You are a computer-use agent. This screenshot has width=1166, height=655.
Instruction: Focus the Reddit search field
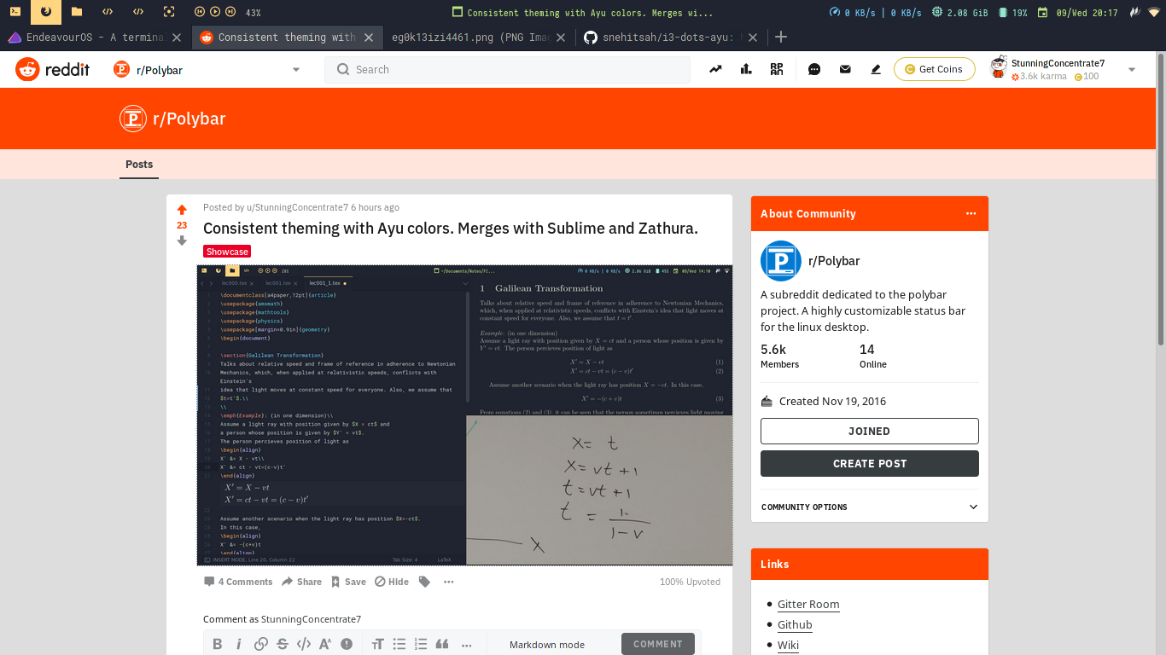tap(507, 70)
